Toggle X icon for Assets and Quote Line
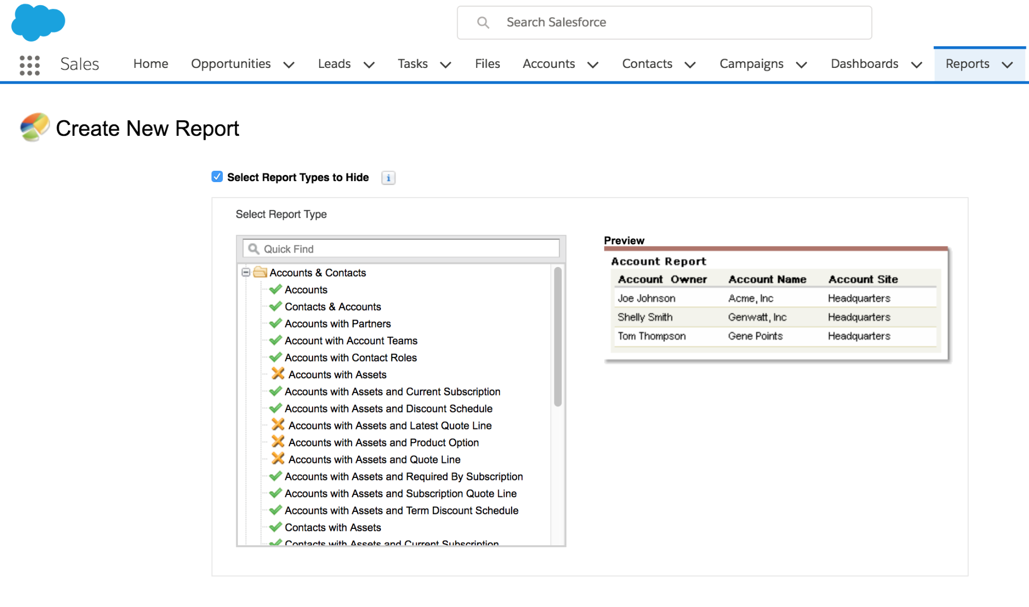 278,458
